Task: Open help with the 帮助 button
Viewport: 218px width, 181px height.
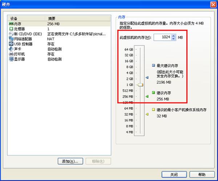Action: point(202,174)
